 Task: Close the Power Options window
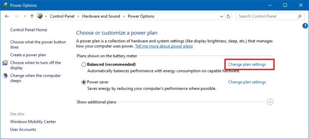click(301, 5)
